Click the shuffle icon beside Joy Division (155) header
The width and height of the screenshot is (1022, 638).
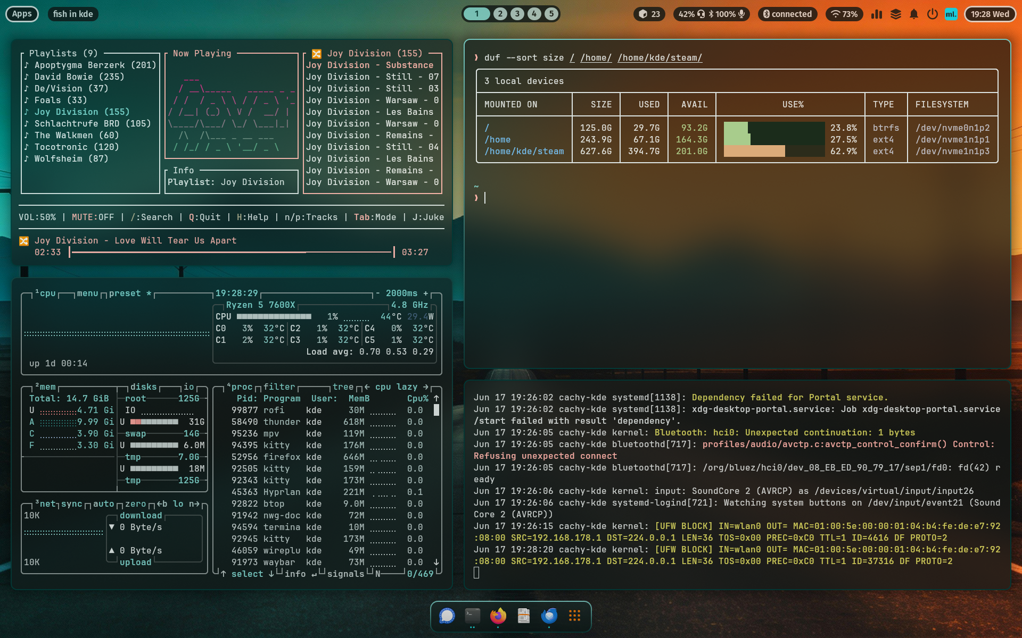(316, 54)
